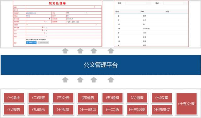Click the magnifier icon in the 报告 document-type field
The height and width of the screenshot is (118, 201).
pyautogui.click(x=87, y=13)
